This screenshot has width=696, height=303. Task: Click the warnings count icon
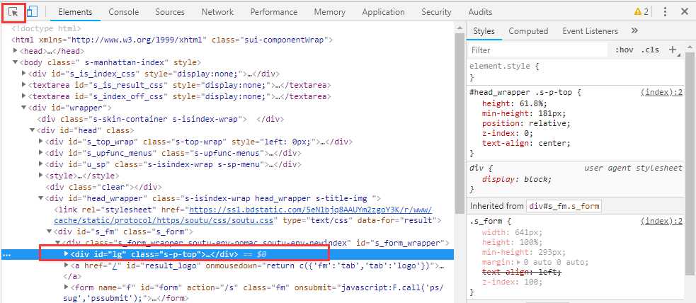tap(641, 12)
